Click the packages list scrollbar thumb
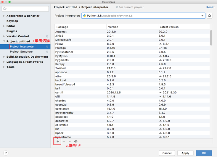Image resolution: width=217 pixels, height=157 pixels. click(211, 38)
